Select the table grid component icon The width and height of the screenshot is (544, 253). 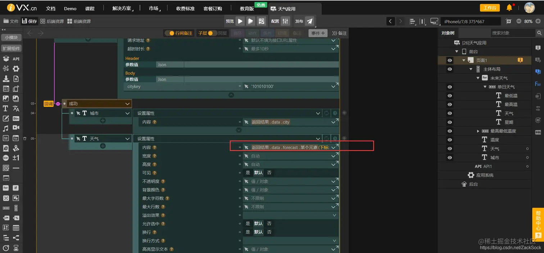(16, 228)
